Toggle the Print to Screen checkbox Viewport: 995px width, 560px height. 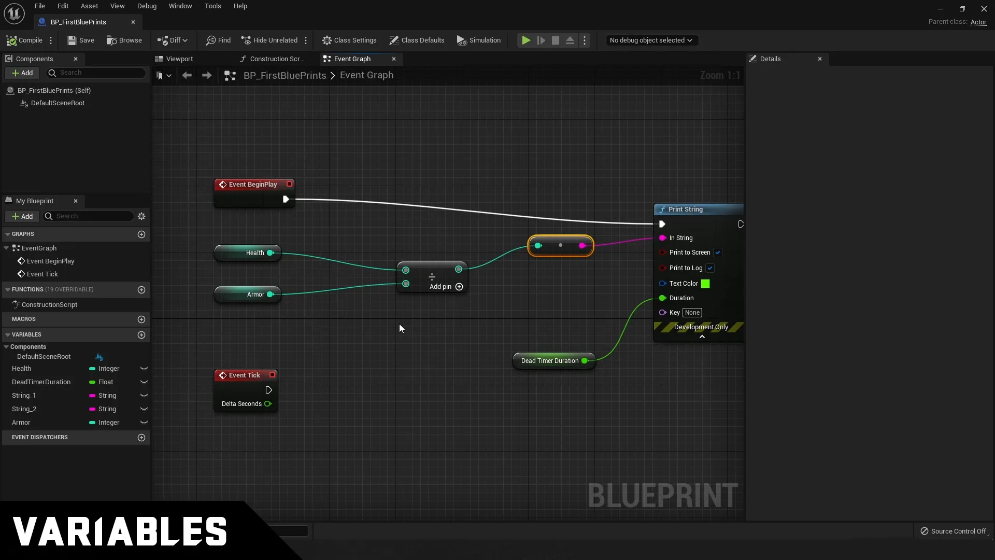(718, 253)
